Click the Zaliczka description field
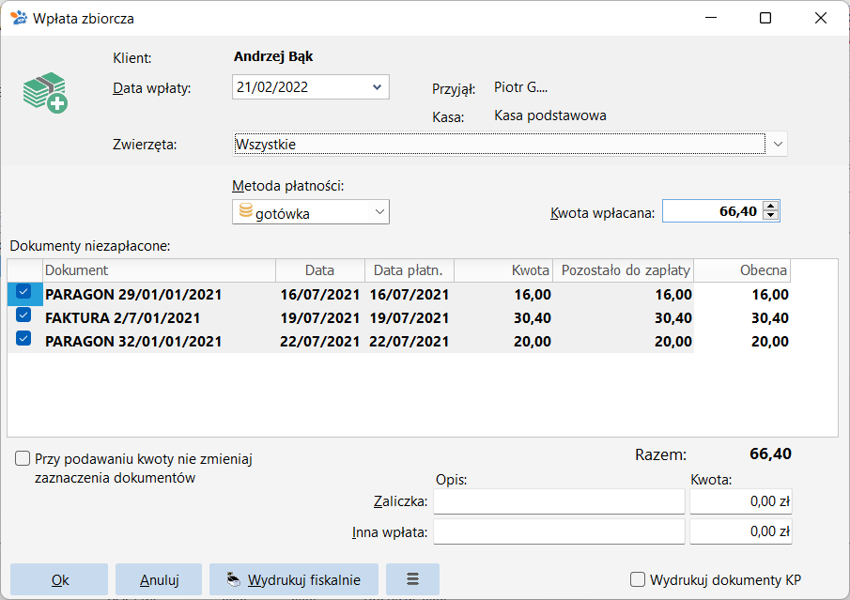Image resolution: width=850 pixels, height=600 pixels. (x=559, y=501)
